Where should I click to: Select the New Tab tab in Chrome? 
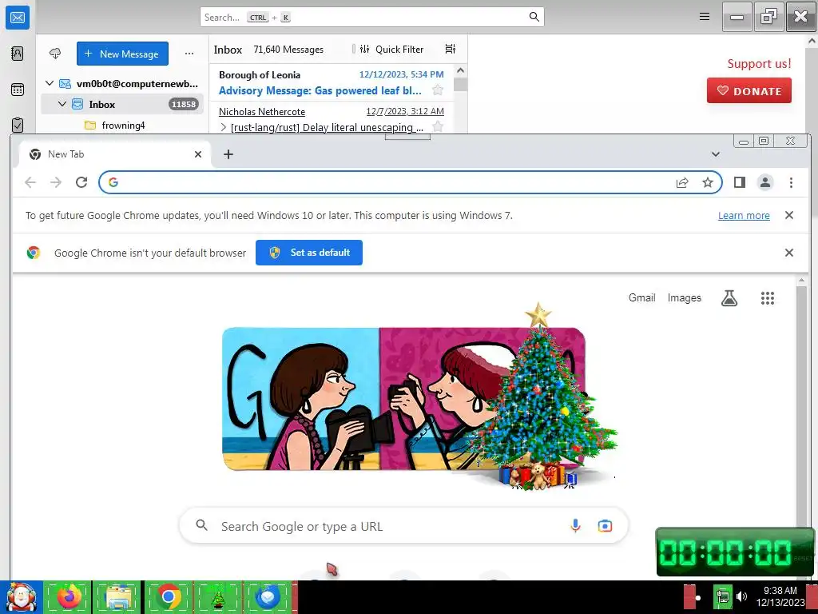pyautogui.click(x=115, y=154)
